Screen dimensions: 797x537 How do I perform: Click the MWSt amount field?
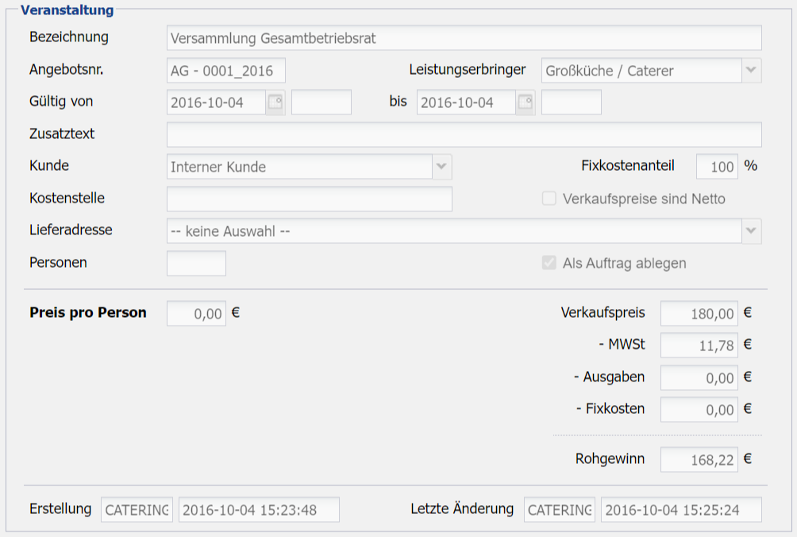click(699, 346)
